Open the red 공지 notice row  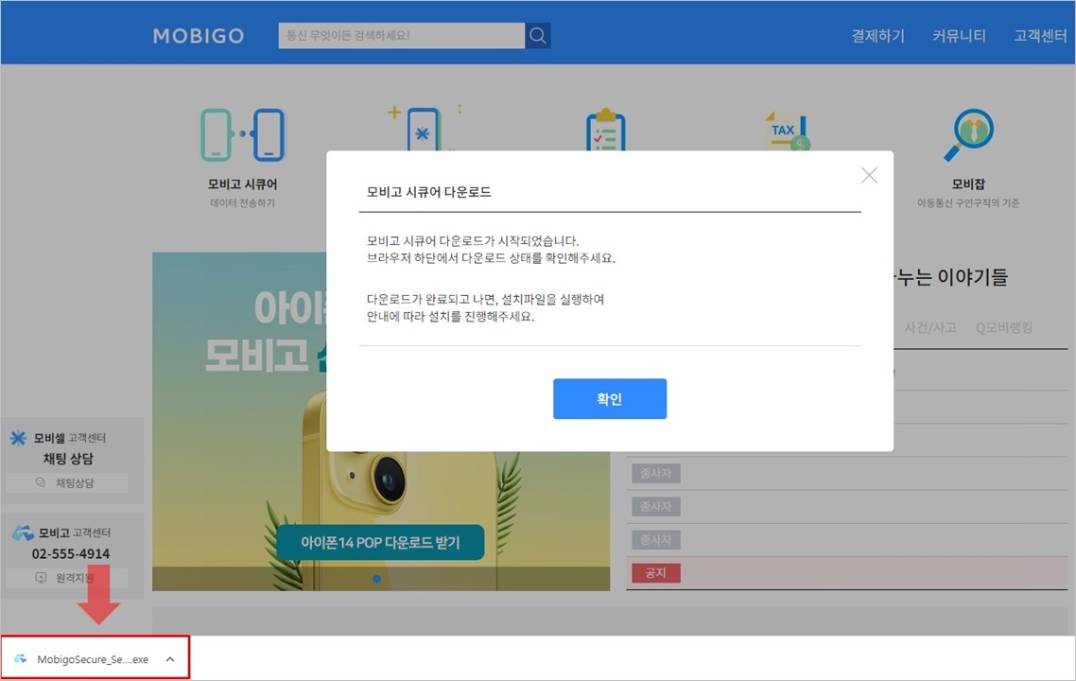point(847,572)
